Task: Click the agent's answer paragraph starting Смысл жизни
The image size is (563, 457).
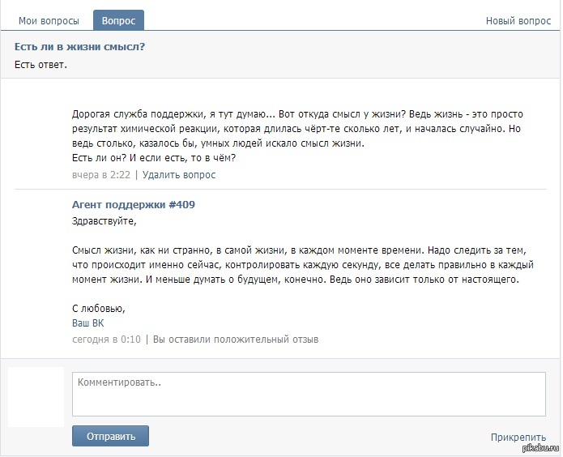Action: click(x=300, y=265)
